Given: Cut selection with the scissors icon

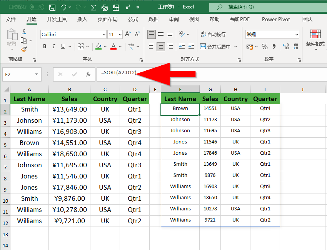Looking at the screenshot, I should (24, 32).
